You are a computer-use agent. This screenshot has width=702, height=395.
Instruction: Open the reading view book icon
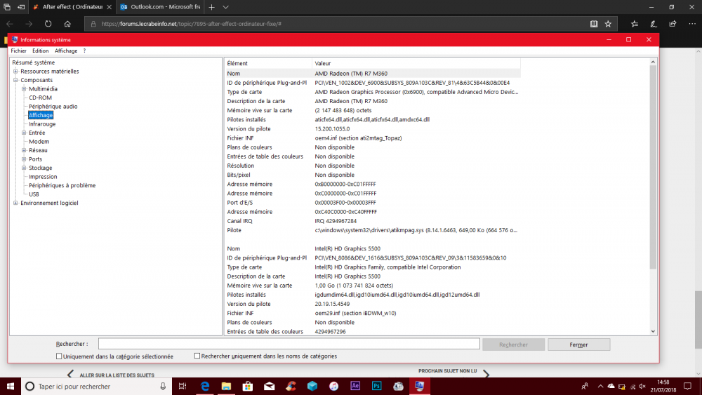(x=594, y=24)
